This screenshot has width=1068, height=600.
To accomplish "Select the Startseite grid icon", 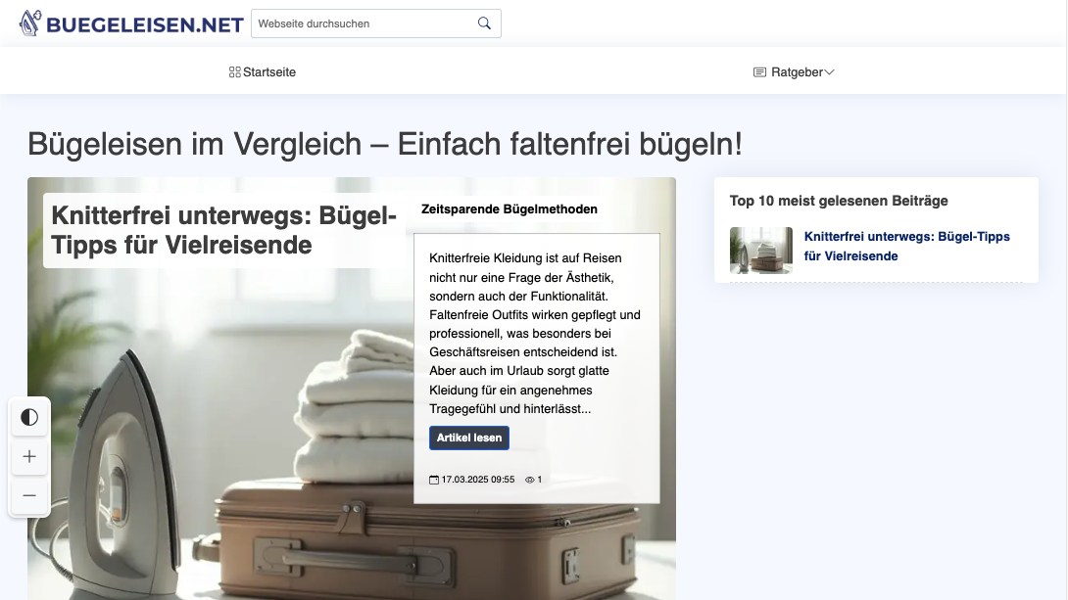I will (x=234, y=71).
